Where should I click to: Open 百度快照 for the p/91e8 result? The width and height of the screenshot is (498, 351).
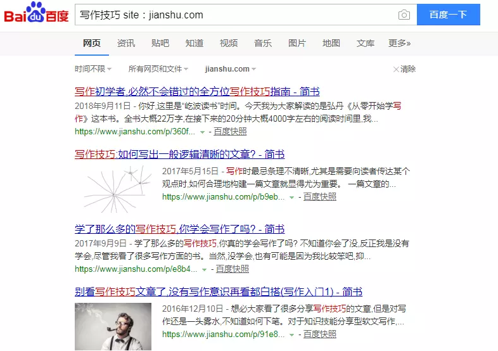[x=320, y=334]
